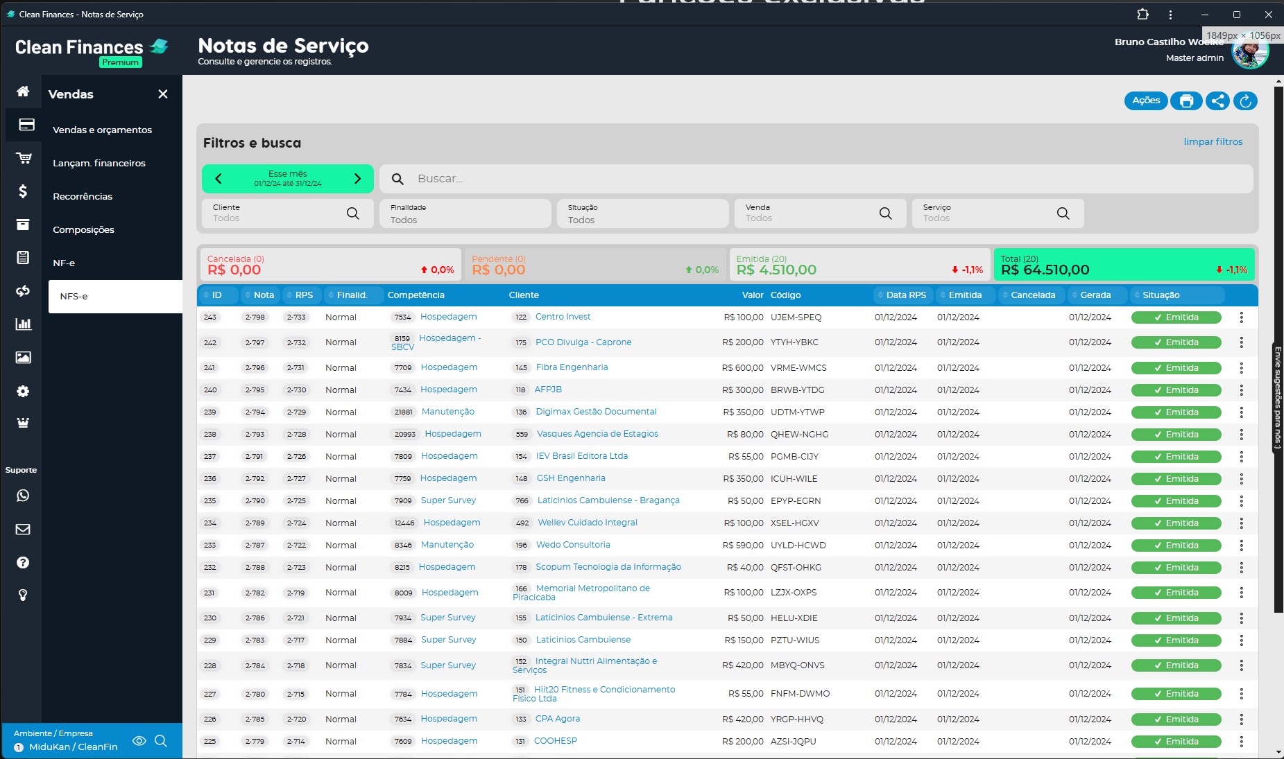The image size is (1284, 759).
Task: Open the Fibra Engenharia client link
Action: [572, 367]
